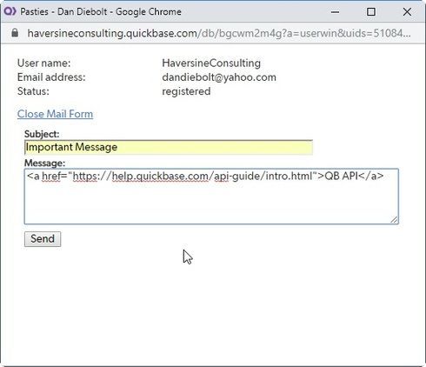Click the dandiebolt@yahoo.com email value
This screenshot has height=367, width=426.
coord(219,77)
